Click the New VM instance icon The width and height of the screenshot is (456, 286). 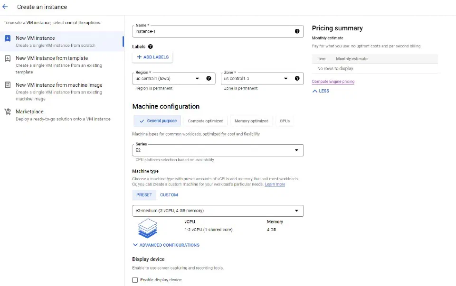tap(8, 38)
